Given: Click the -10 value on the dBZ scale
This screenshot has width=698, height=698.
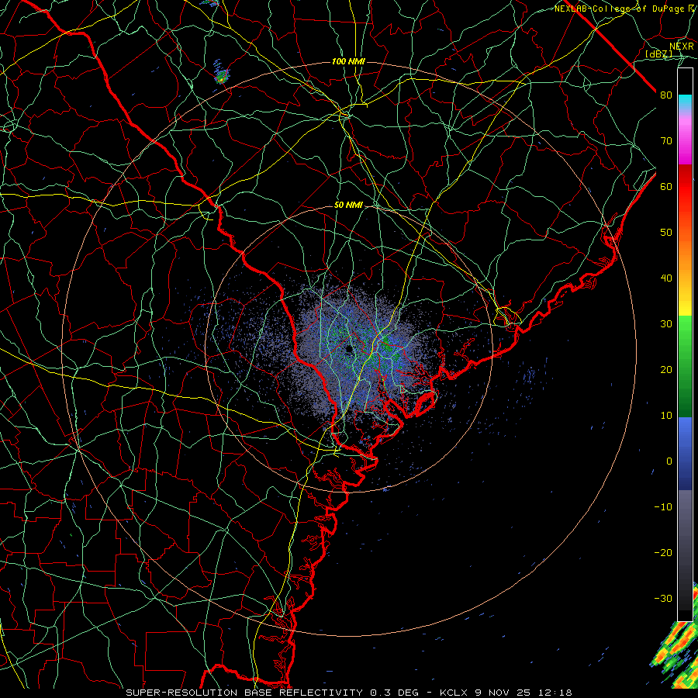Looking at the screenshot, I should (663, 507).
